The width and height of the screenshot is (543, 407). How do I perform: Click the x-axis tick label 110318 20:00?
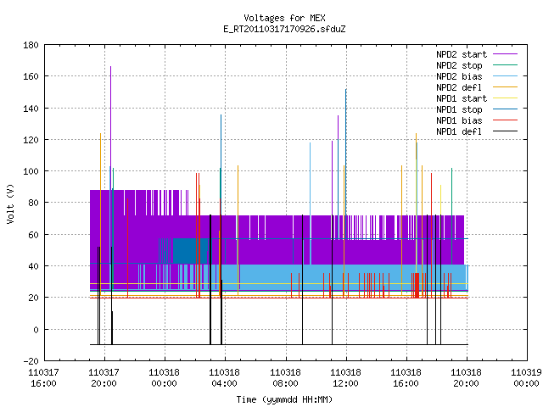(466, 378)
